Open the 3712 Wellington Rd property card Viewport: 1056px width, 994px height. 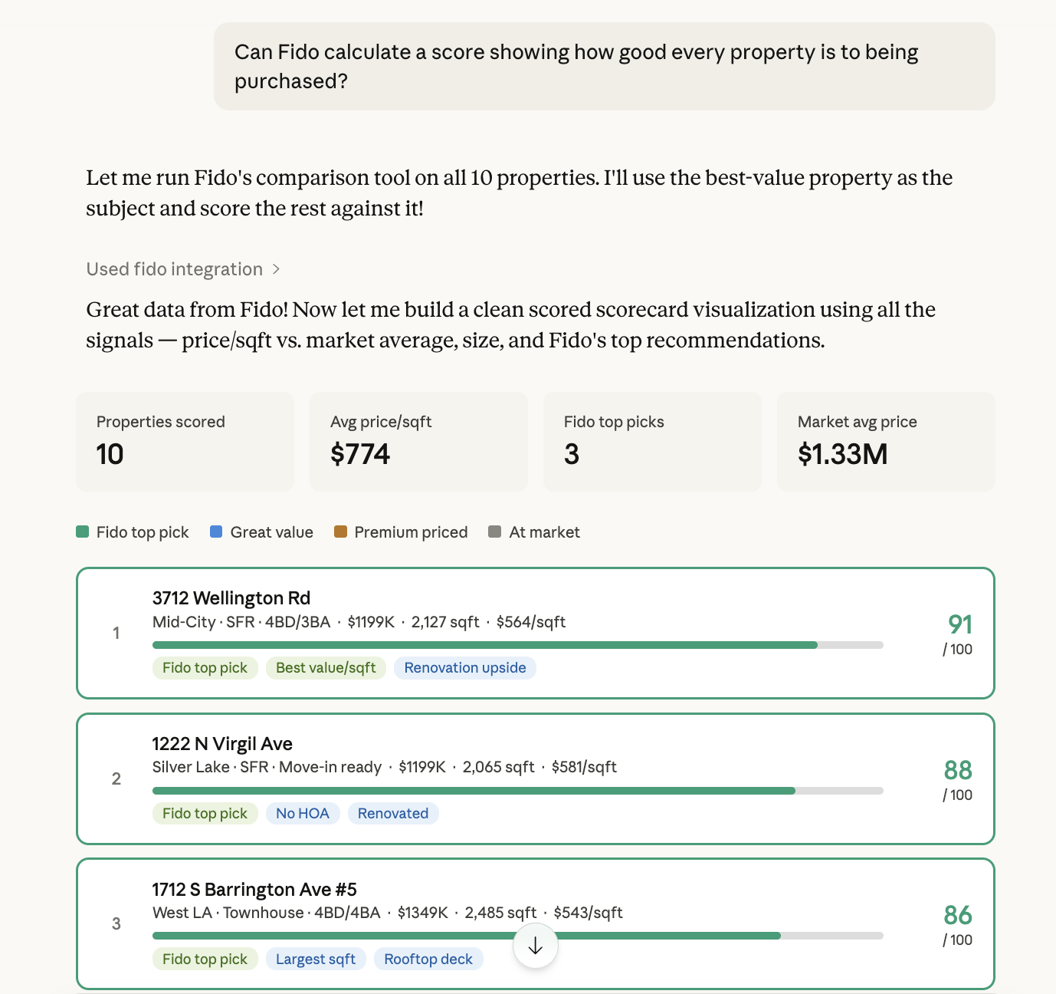[536, 633]
